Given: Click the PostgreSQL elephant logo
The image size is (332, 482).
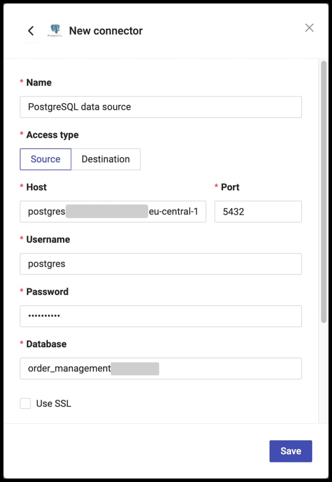Looking at the screenshot, I should click(x=55, y=31).
